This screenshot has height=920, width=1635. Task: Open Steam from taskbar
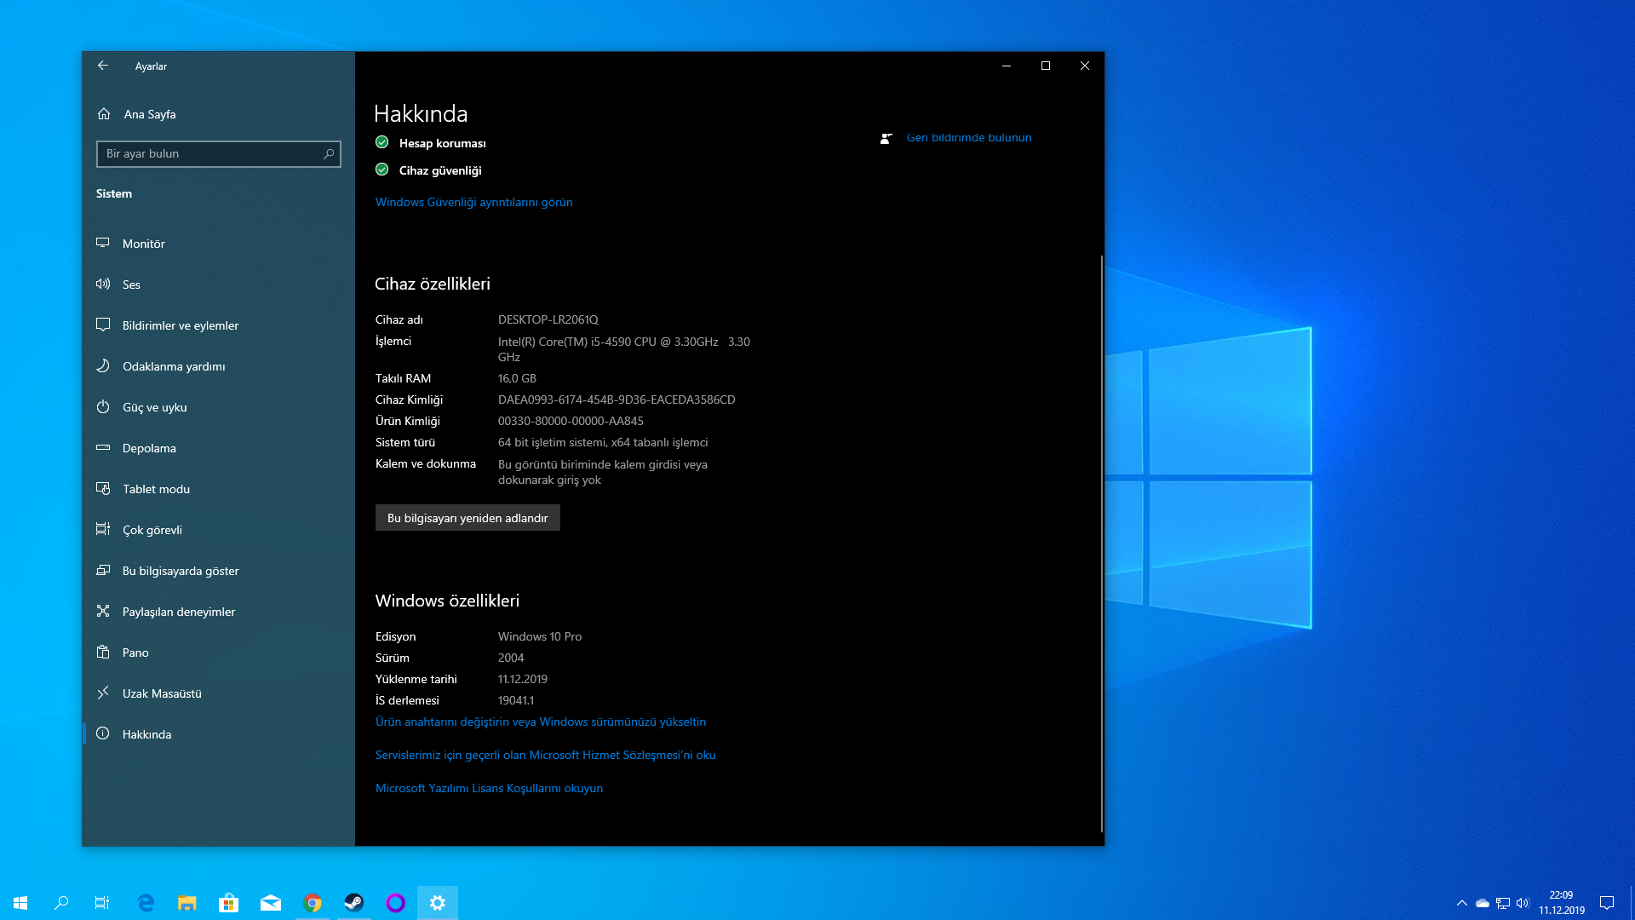click(x=354, y=903)
